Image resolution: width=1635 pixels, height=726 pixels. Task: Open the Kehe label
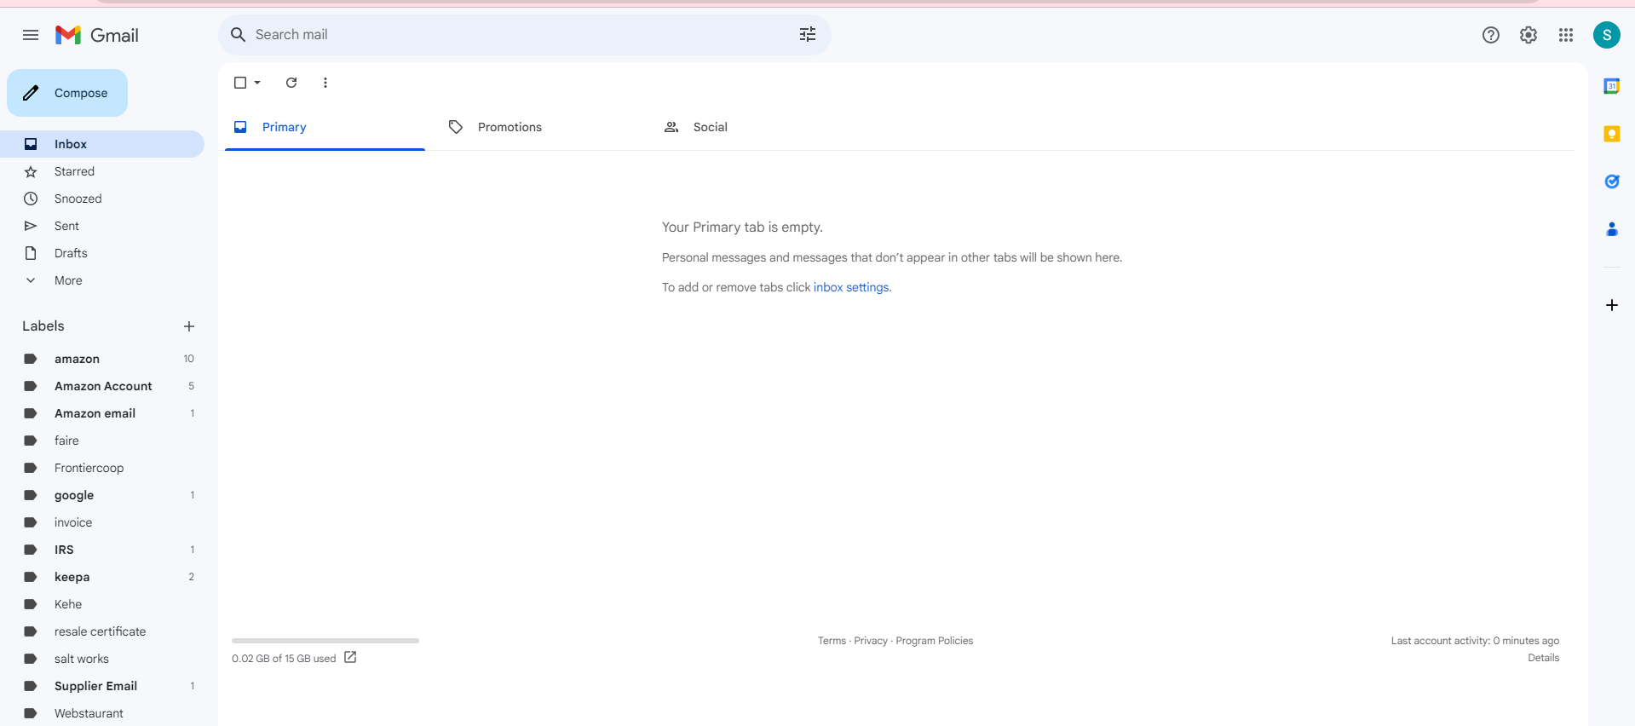point(102,604)
